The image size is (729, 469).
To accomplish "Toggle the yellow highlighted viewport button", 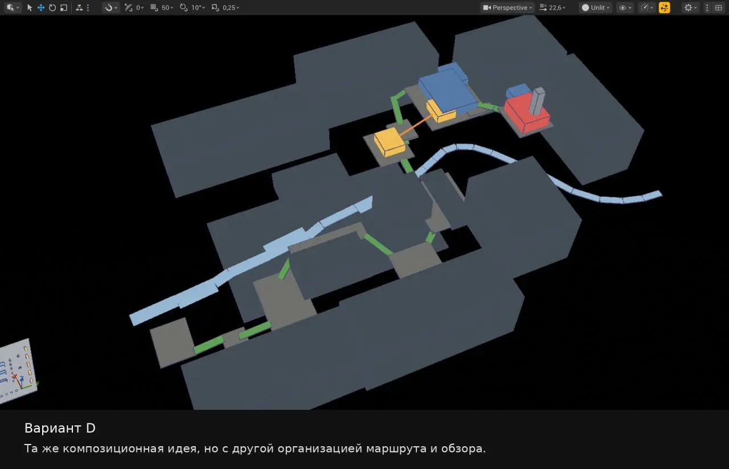I will click(x=664, y=7).
